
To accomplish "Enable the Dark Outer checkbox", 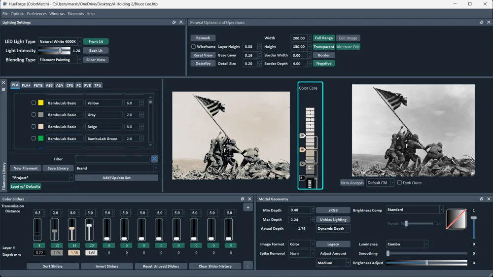I will click(399, 183).
